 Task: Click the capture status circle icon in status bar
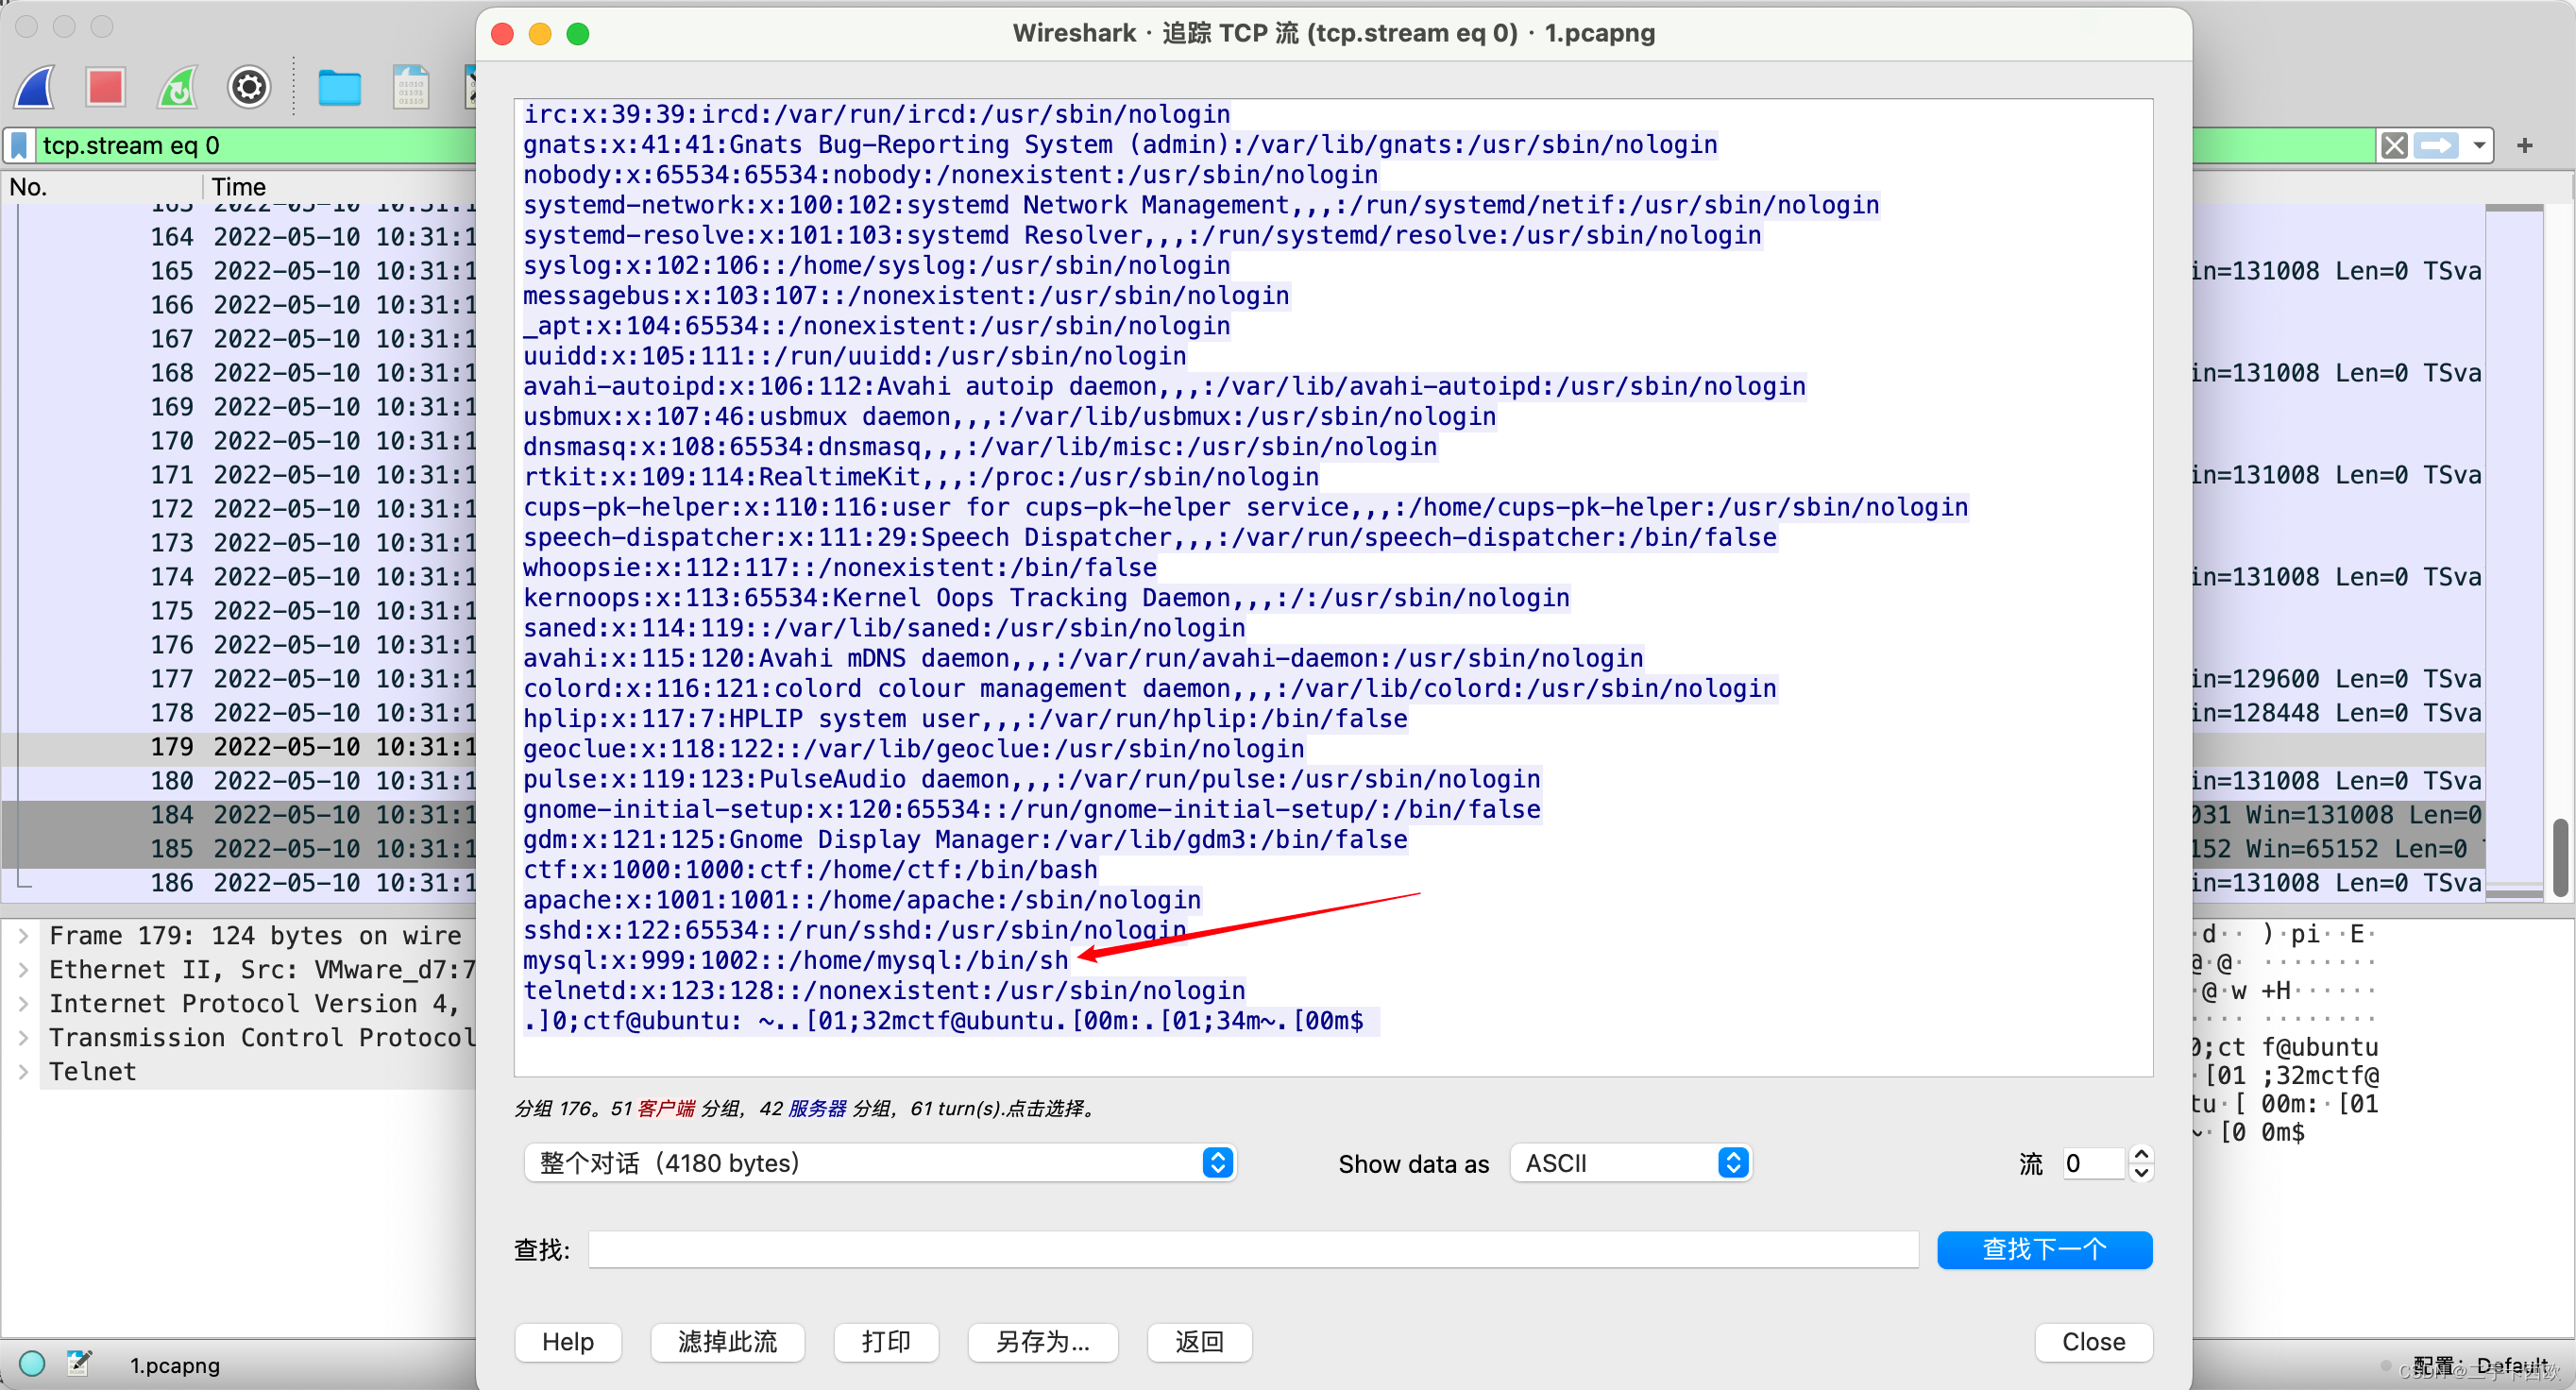pos(32,1364)
